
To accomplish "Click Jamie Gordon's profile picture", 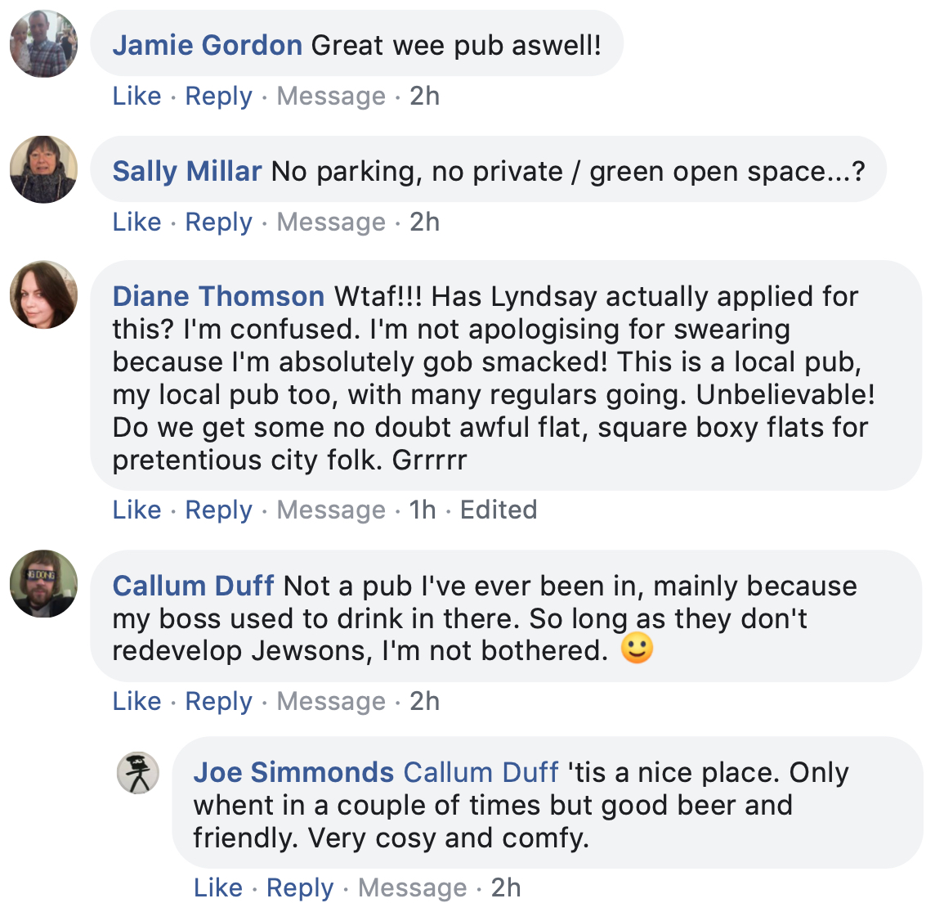I will 43,44.
